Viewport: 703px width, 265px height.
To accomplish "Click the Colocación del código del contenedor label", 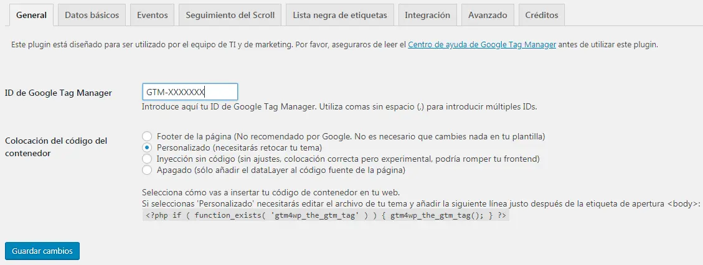I will tap(56, 147).
